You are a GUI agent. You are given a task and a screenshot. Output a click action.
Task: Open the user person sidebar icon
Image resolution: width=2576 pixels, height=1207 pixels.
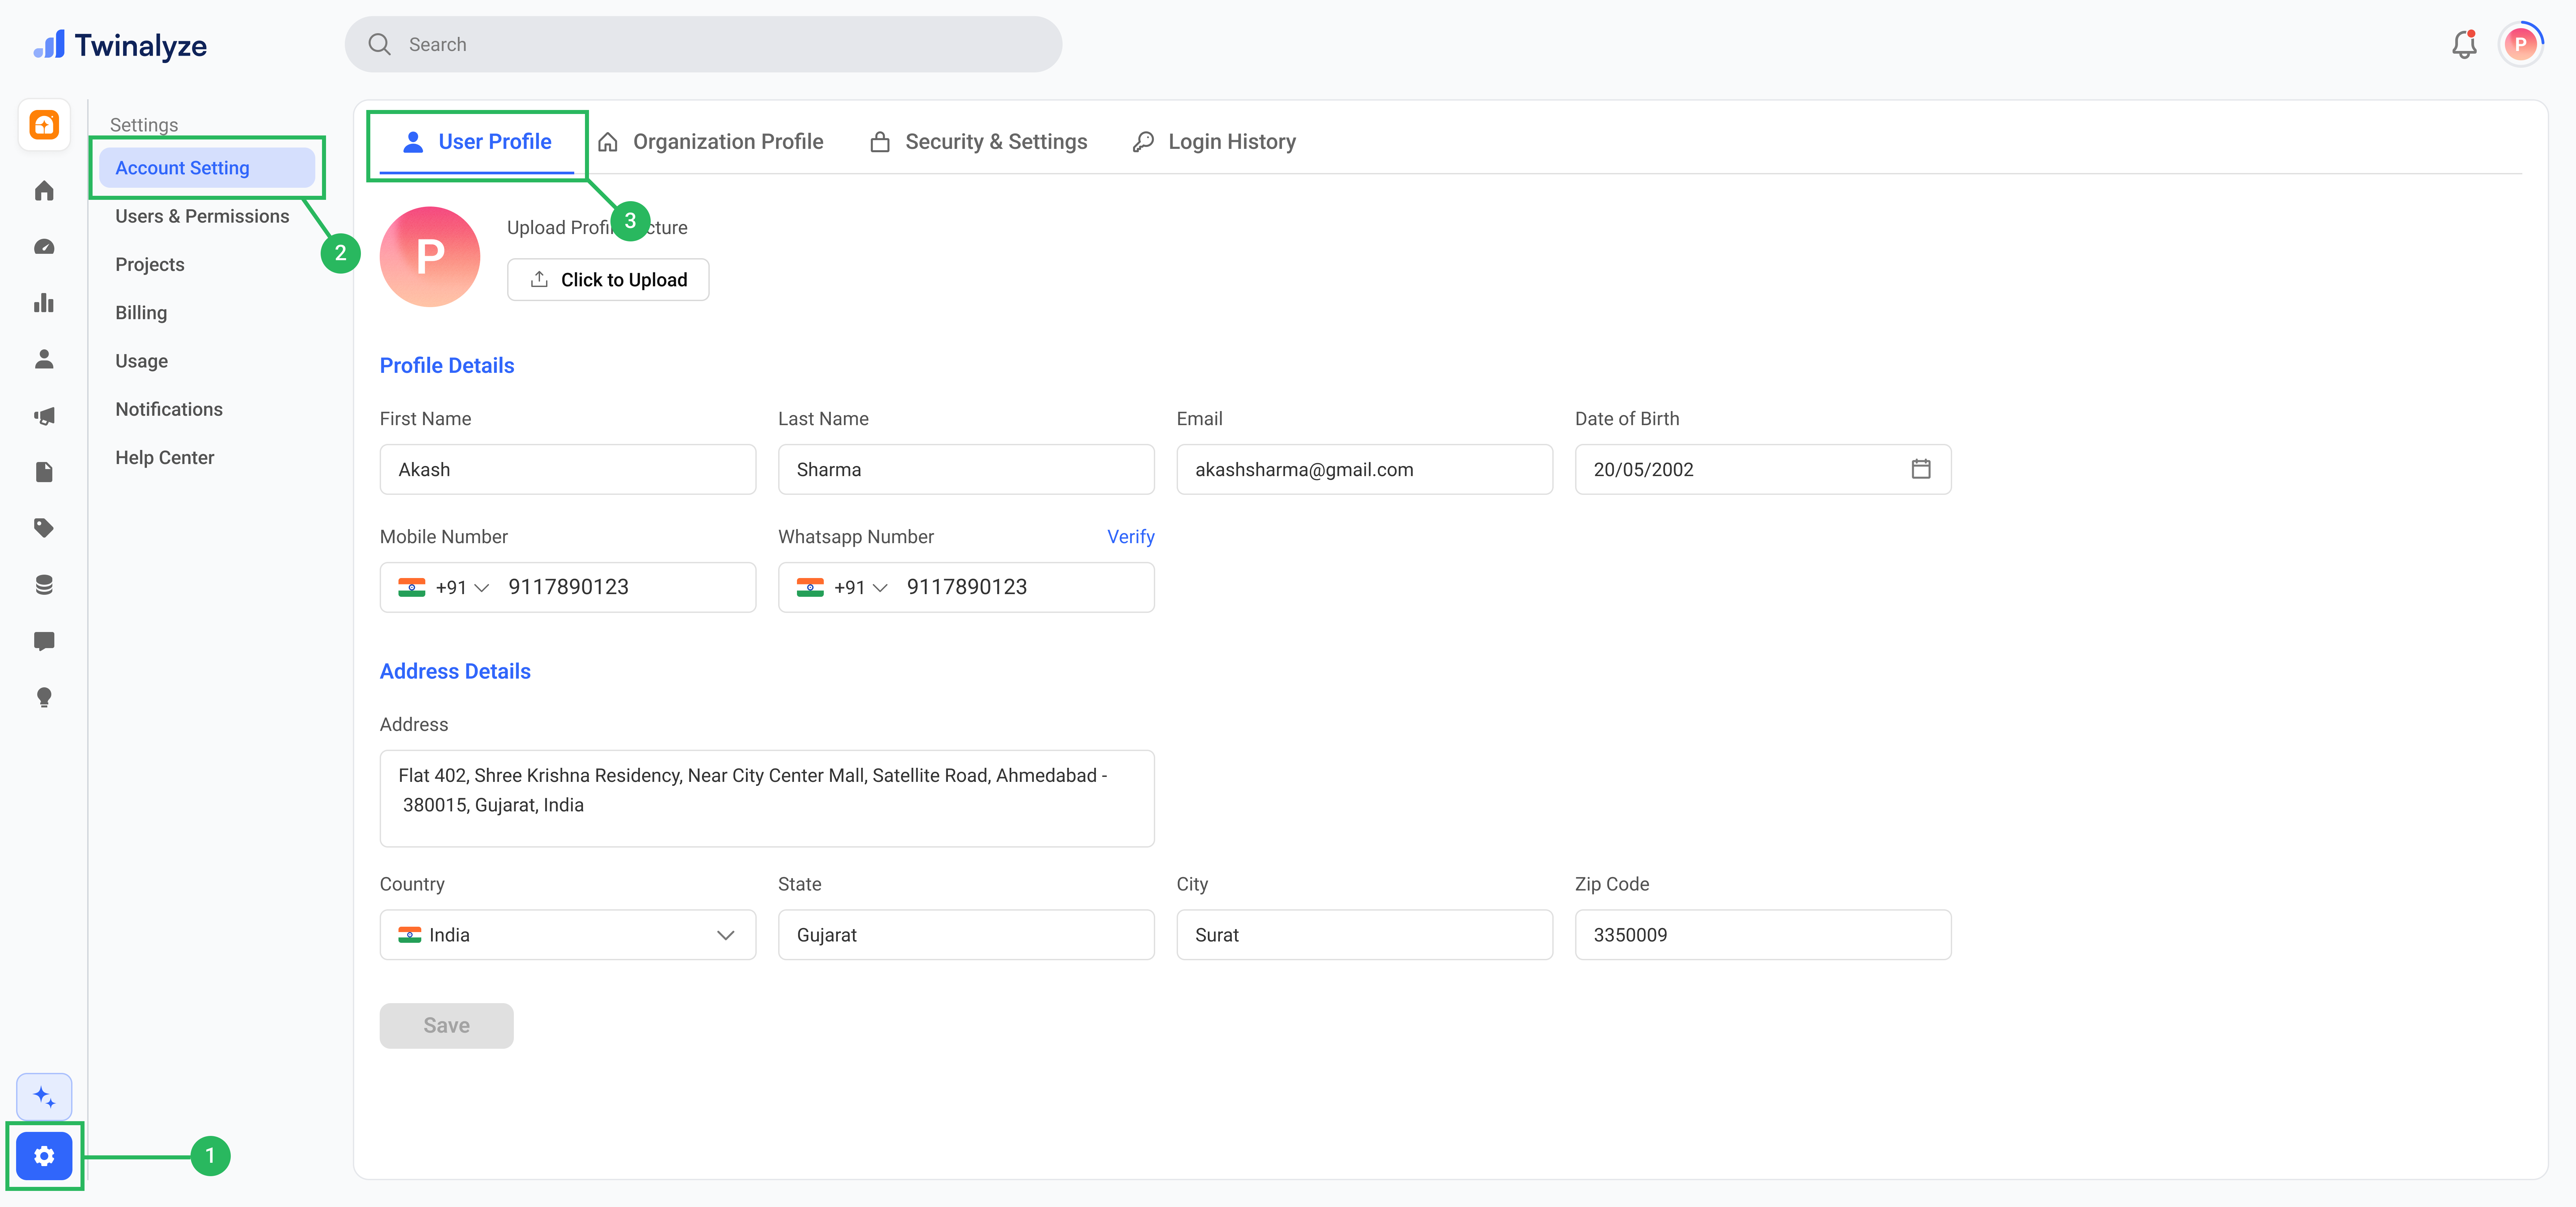click(44, 360)
